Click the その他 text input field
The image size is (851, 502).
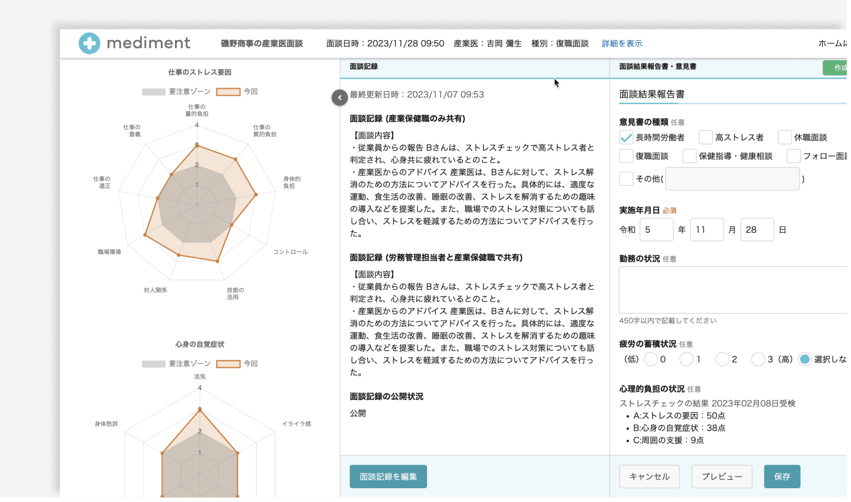pyautogui.click(x=732, y=179)
